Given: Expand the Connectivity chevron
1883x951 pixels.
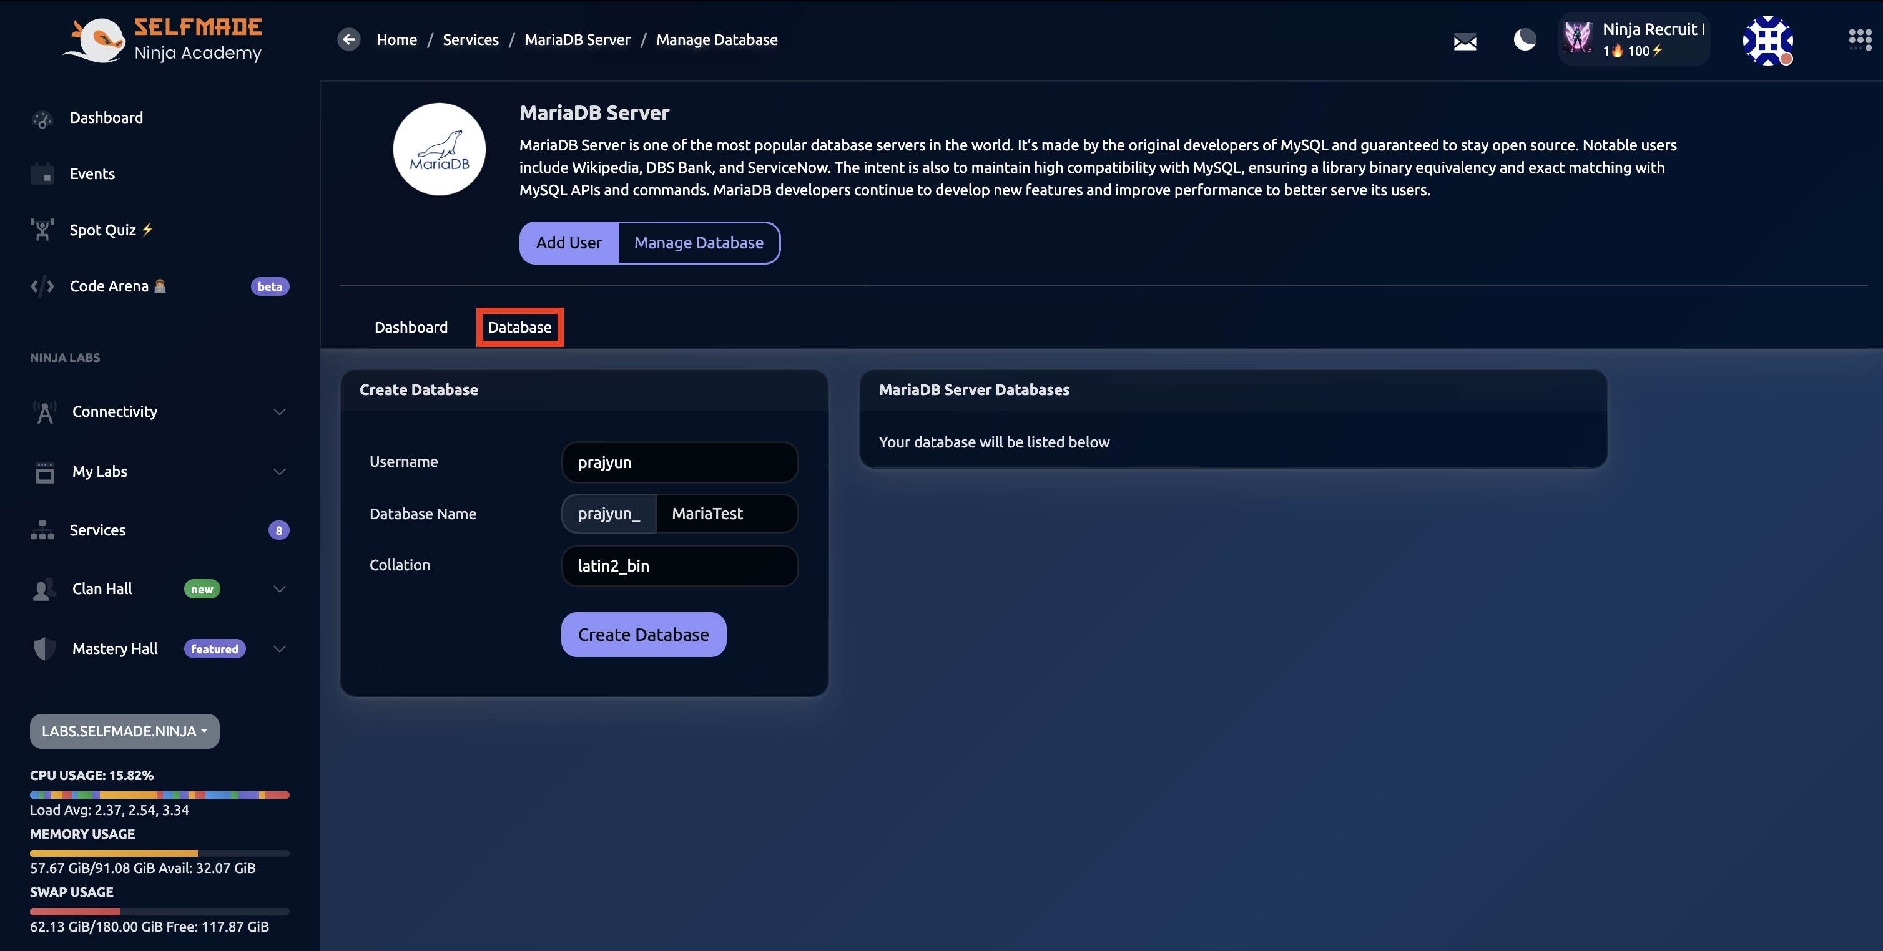Looking at the screenshot, I should click(x=279, y=412).
